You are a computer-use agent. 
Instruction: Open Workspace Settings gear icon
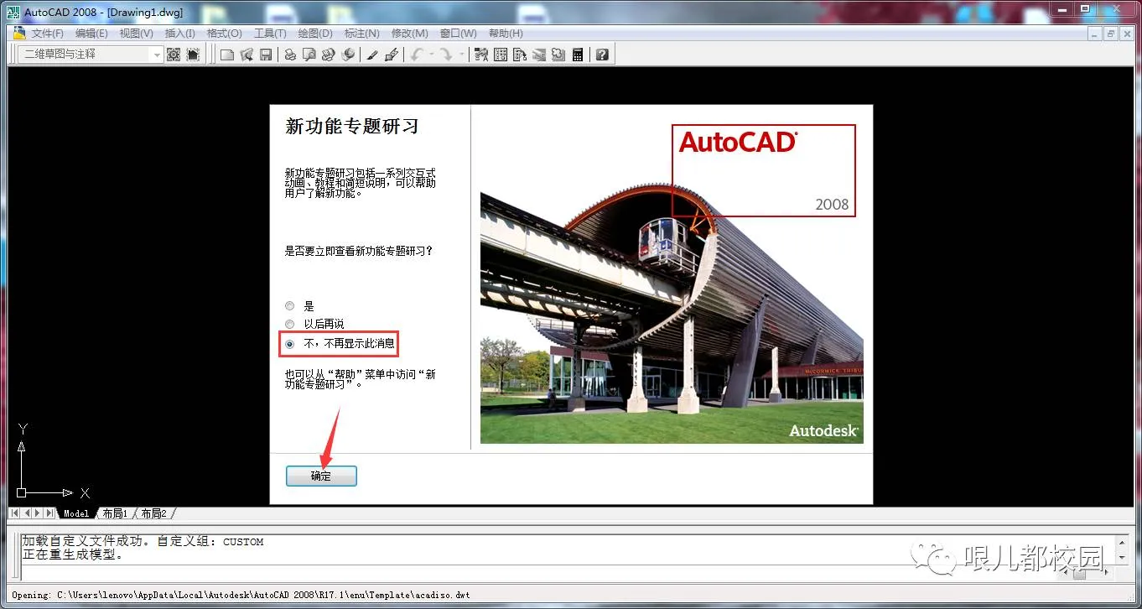point(174,55)
